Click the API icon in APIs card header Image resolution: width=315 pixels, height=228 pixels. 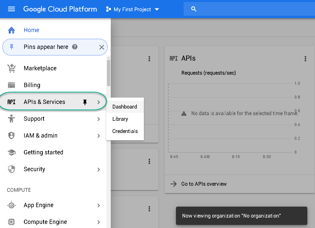point(173,58)
